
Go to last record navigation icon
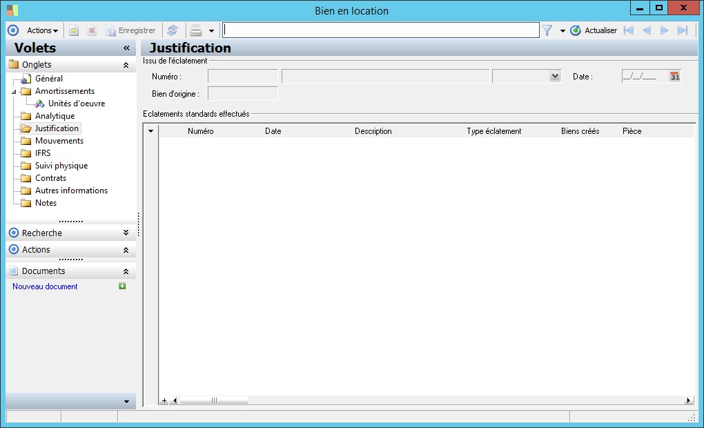(x=683, y=30)
